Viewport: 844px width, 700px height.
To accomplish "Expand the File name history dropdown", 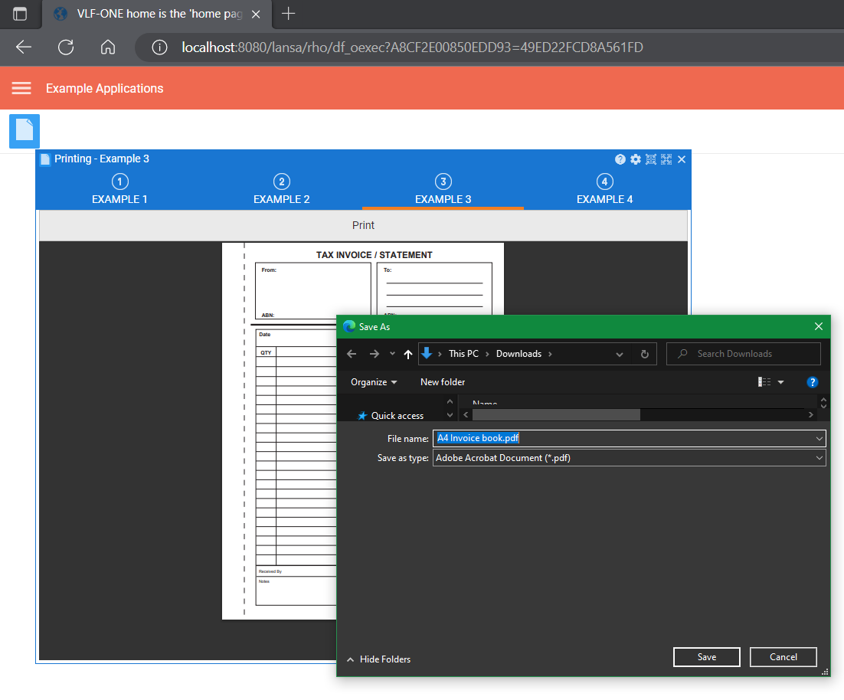I will pos(819,439).
